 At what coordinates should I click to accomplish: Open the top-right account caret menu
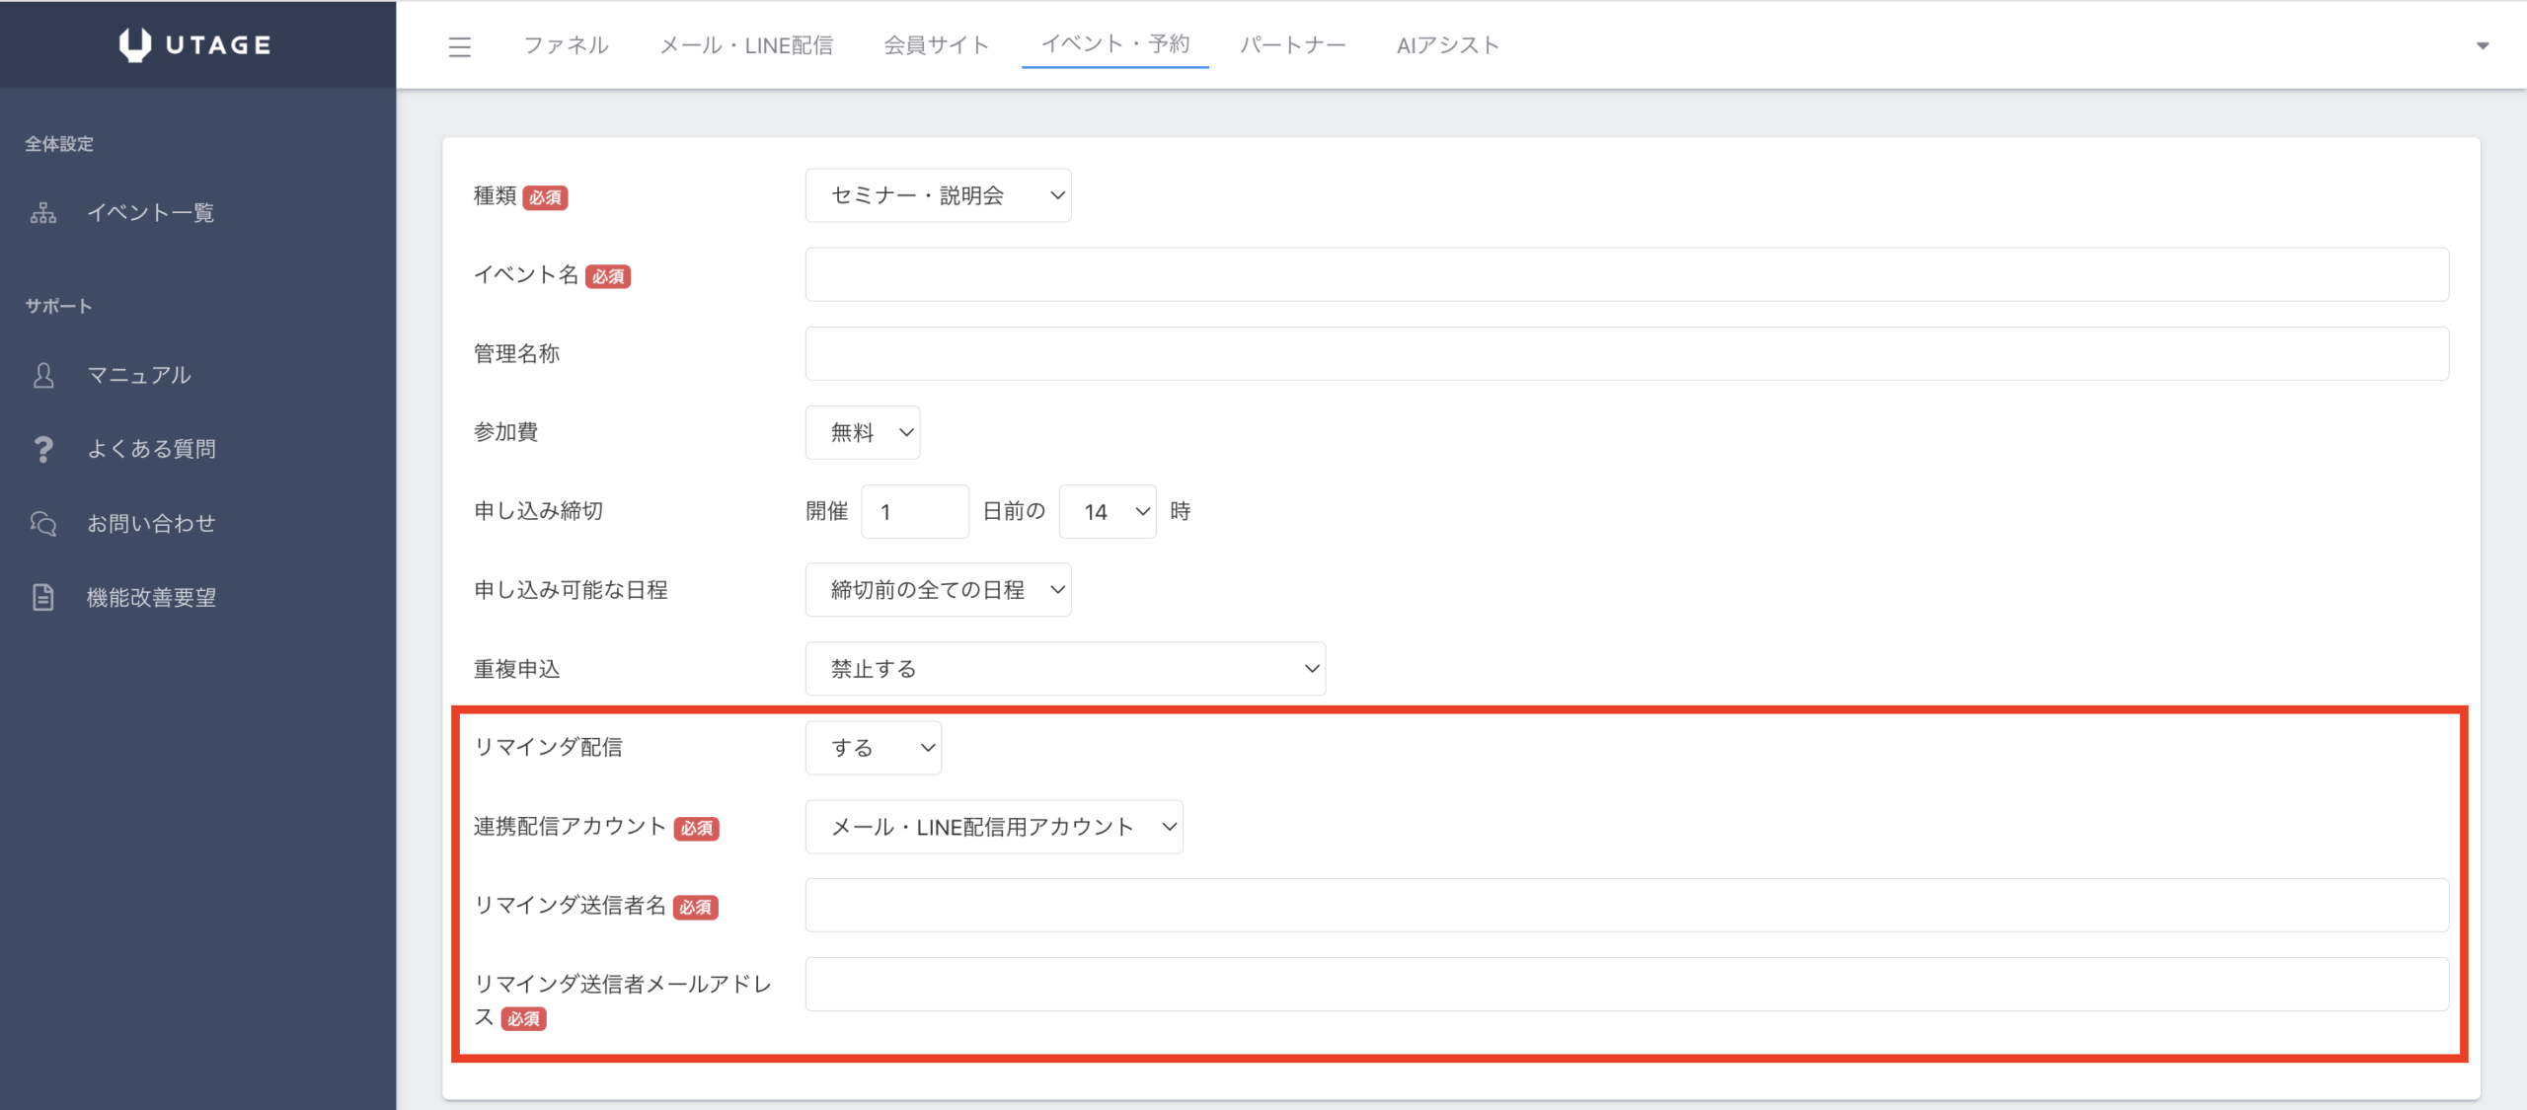pyautogui.click(x=2483, y=45)
